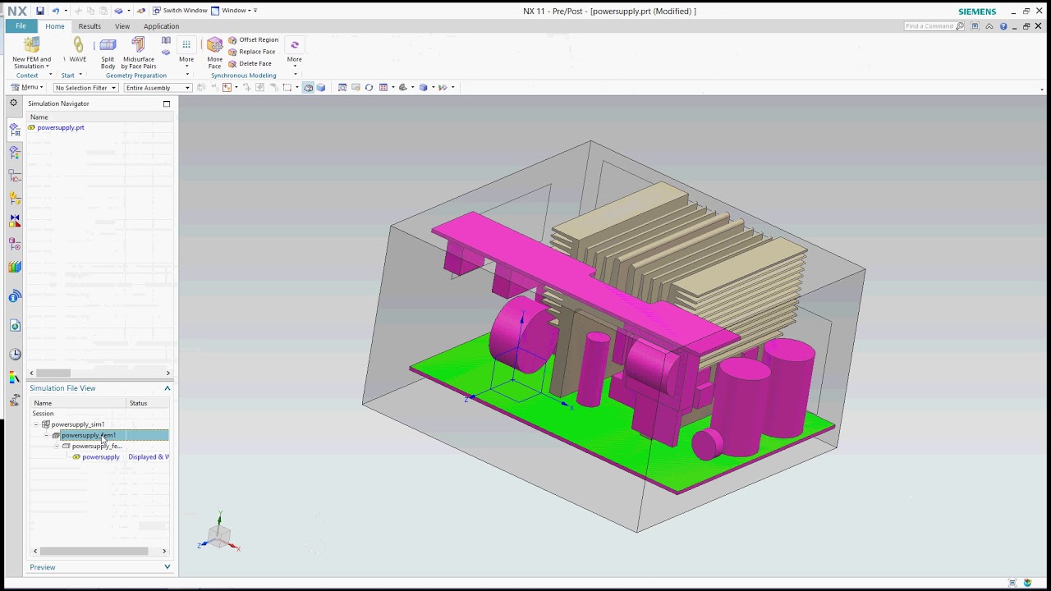Click the Save icon in quick access toolbar
Viewport: 1051px width, 591px height.
coord(39,11)
